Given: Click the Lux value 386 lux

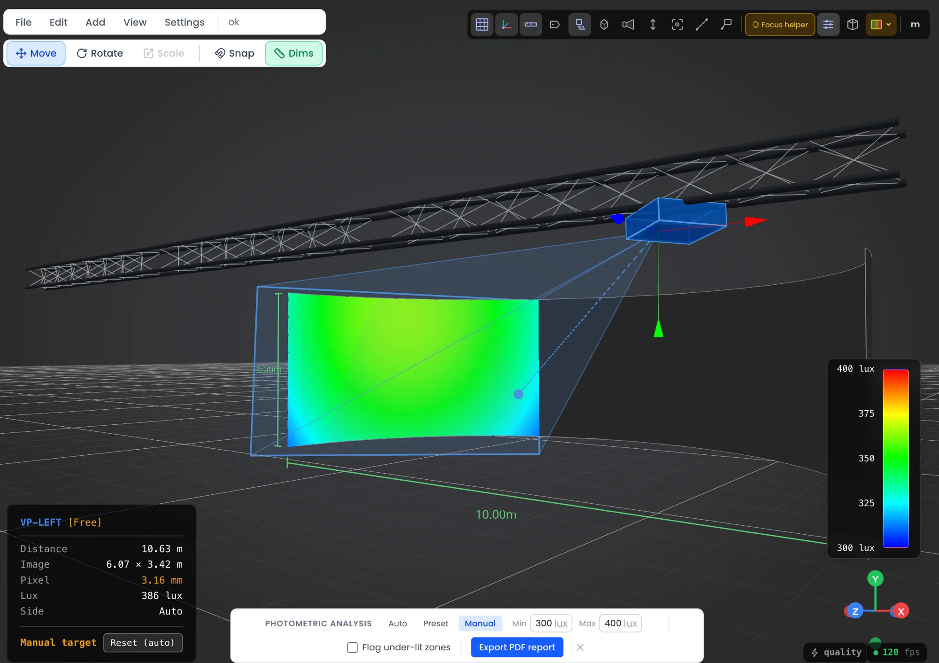Looking at the screenshot, I should [x=162, y=596].
